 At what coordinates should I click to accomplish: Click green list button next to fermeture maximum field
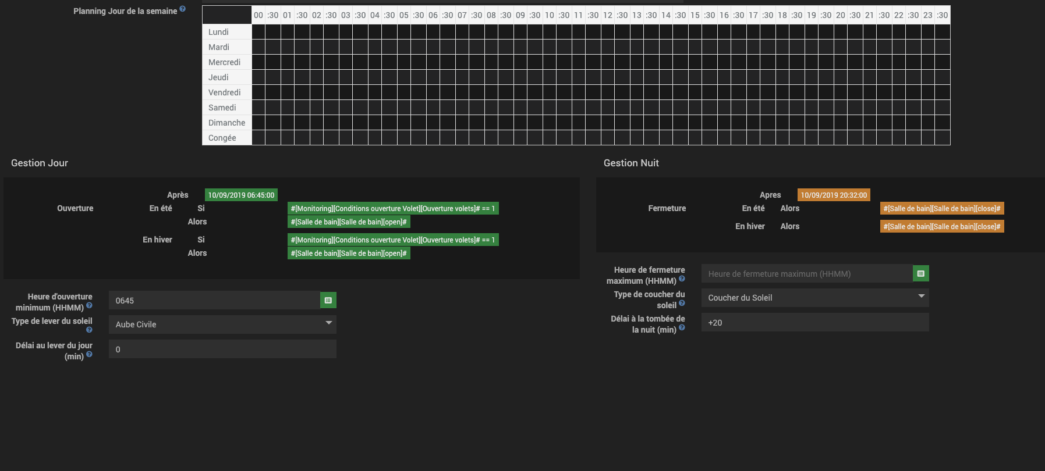pos(921,273)
